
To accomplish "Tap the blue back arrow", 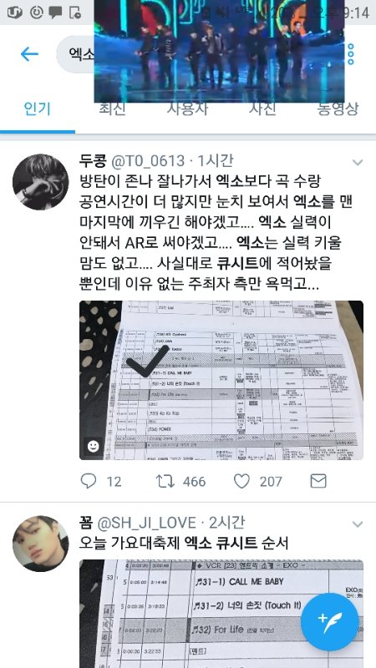I will click(29, 54).
